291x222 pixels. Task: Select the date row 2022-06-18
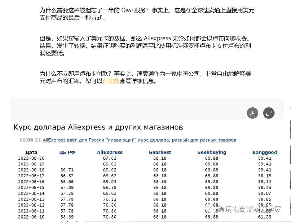(x=31, y=170)
